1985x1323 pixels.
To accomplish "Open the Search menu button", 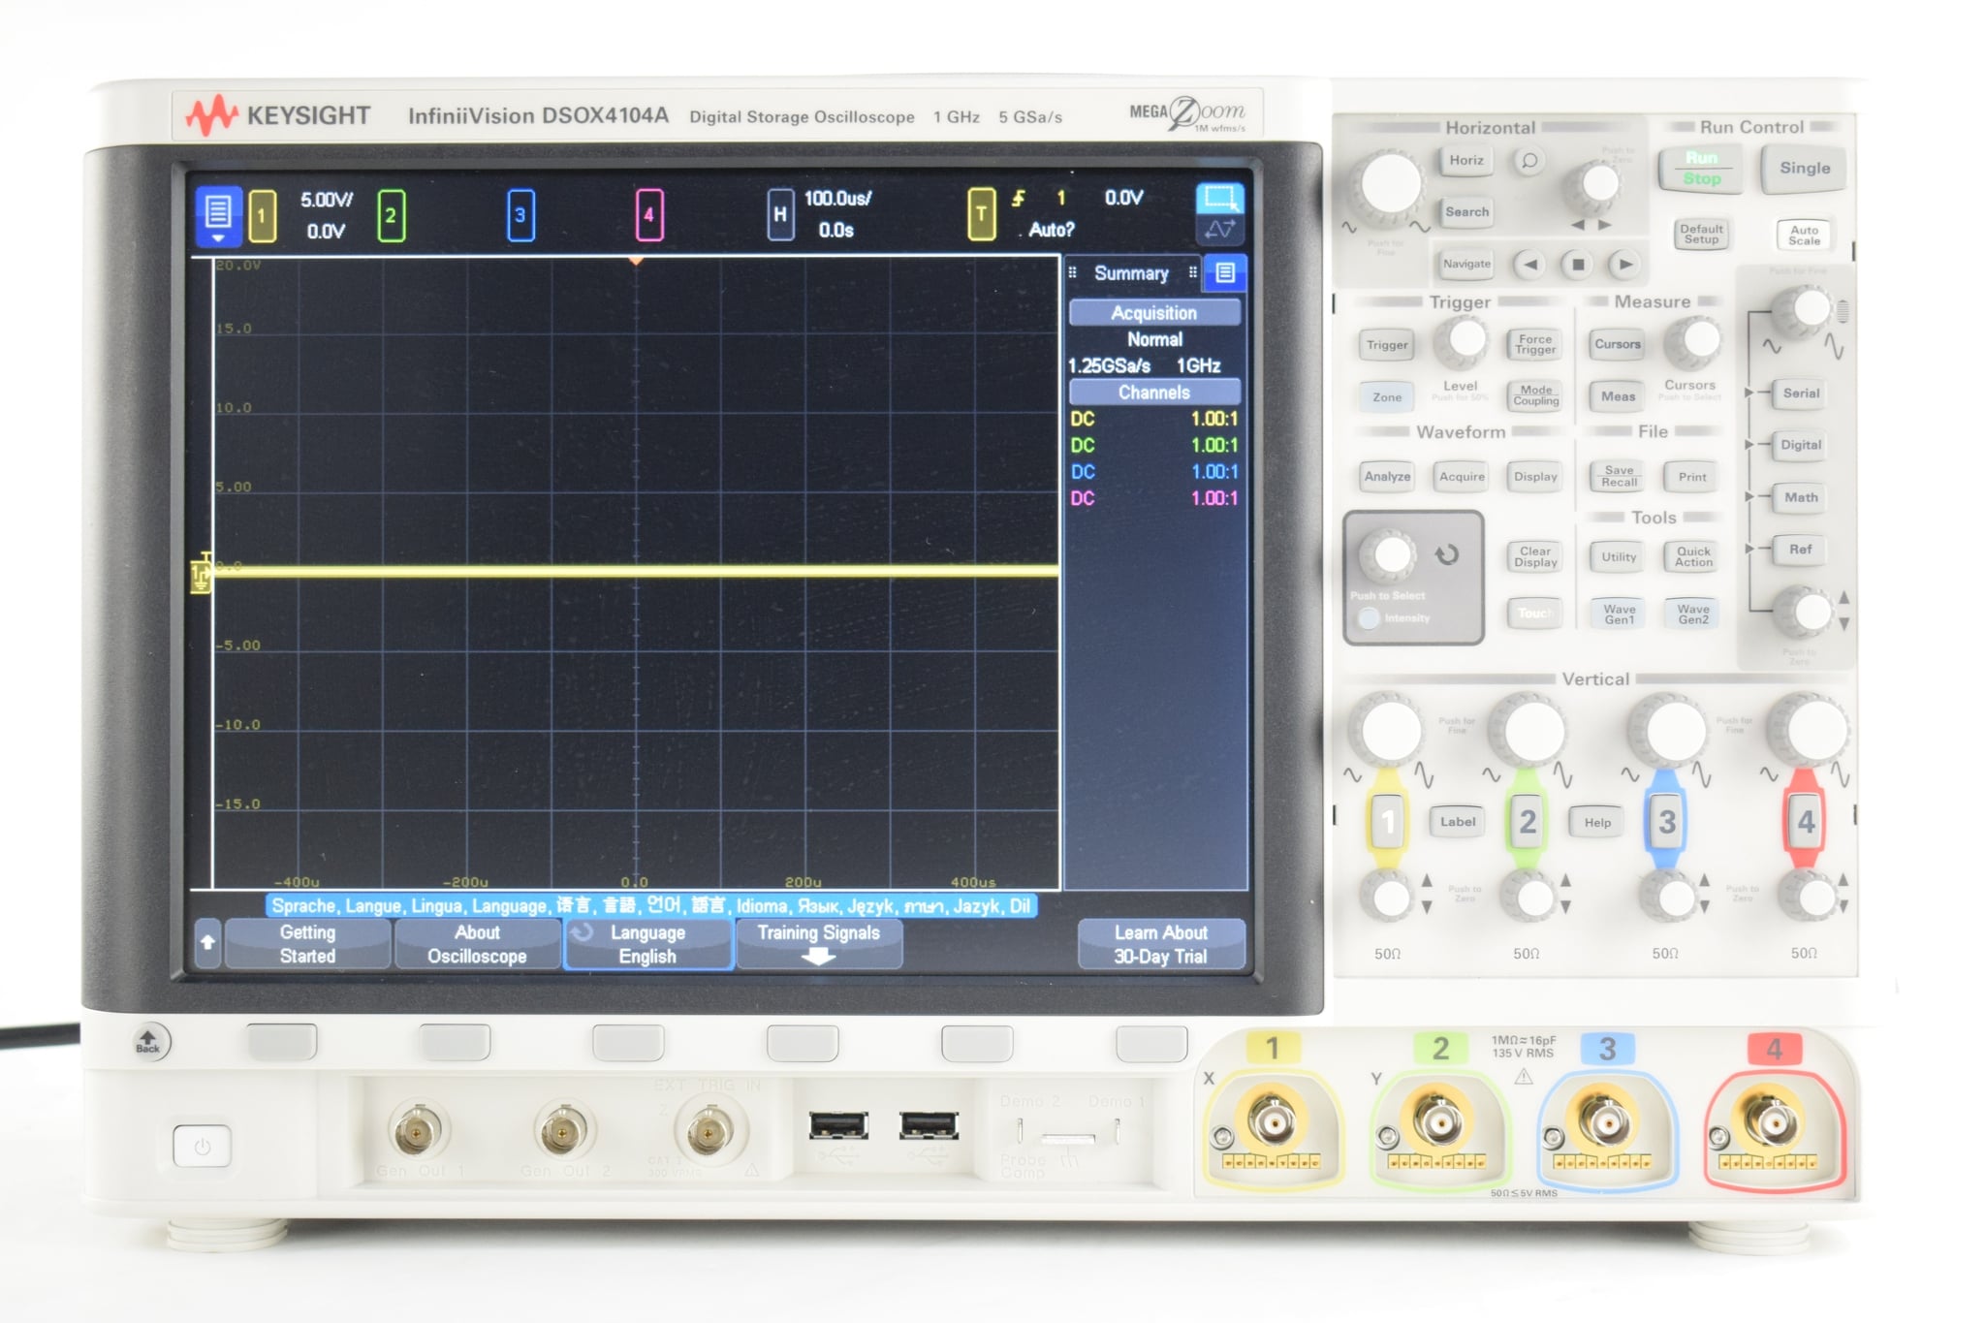I will point(1466,212).
